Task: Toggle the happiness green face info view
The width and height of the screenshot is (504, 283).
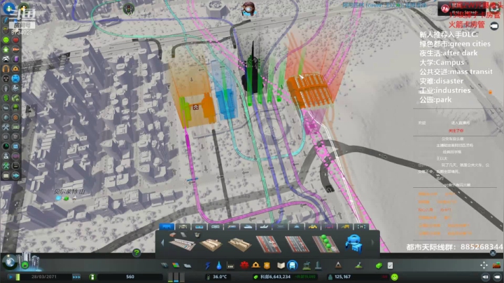Action: coord(6,40)
